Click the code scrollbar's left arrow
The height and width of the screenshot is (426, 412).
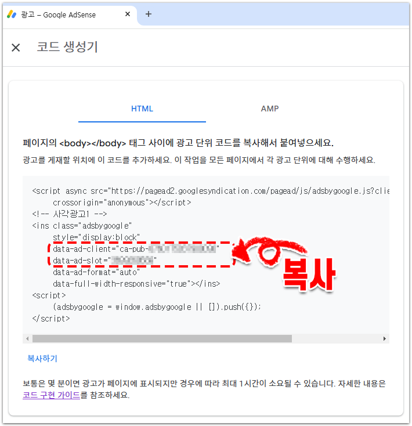click(x=27, y=338)
